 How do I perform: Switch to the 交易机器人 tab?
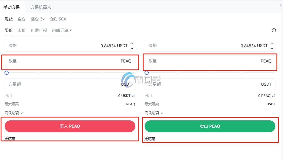40,7
